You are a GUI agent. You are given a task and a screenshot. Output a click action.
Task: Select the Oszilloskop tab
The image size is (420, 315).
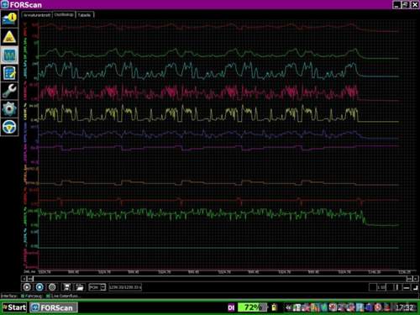(64, 14)
